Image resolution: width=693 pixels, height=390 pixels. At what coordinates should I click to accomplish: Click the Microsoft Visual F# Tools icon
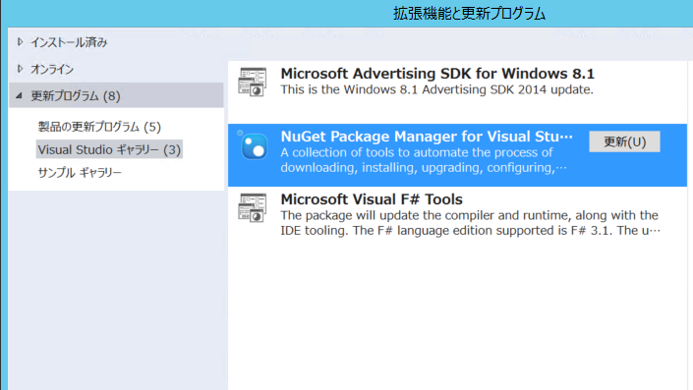coord(253,207)
